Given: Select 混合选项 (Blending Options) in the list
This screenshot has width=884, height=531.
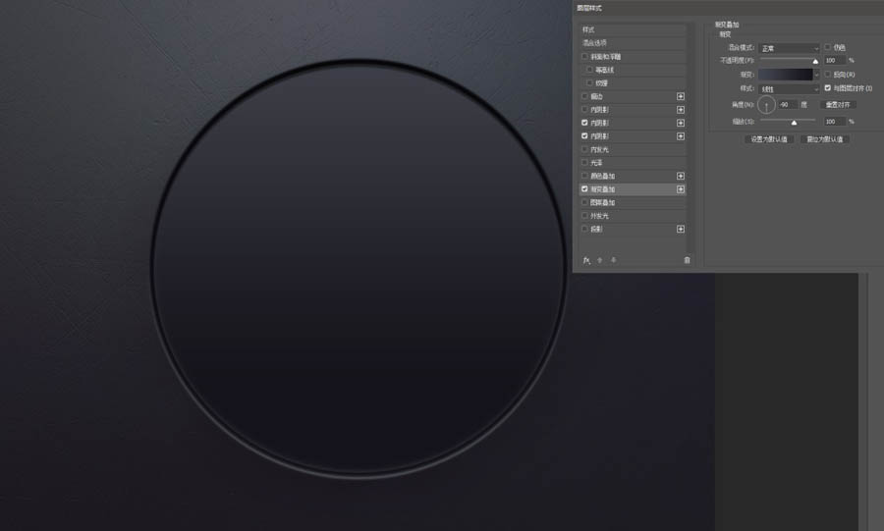Looking at the screenshot, I should pyautogui.click(x=633, y=43).
